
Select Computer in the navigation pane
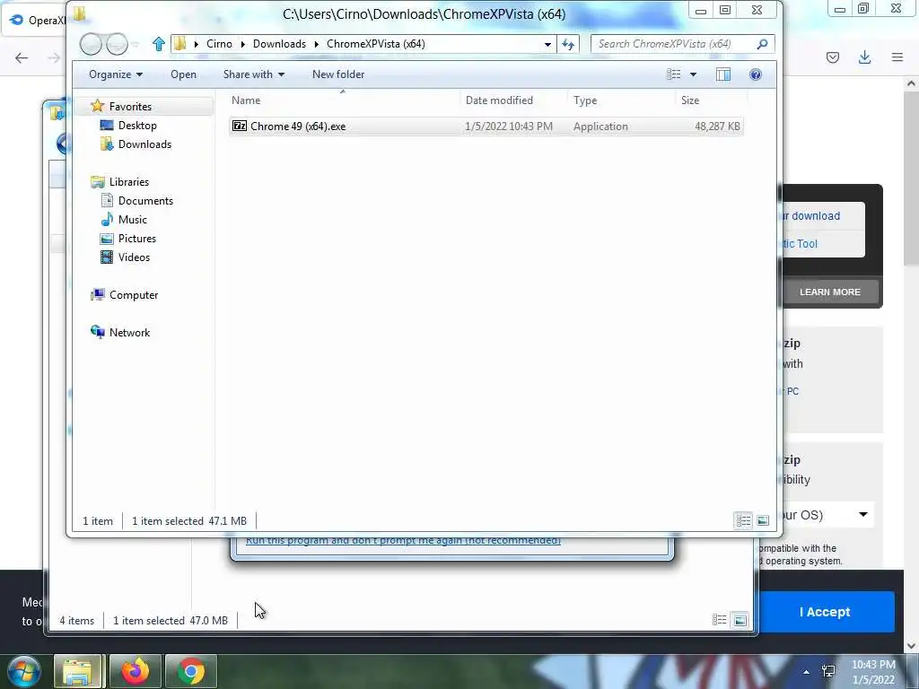pos(134,294)
